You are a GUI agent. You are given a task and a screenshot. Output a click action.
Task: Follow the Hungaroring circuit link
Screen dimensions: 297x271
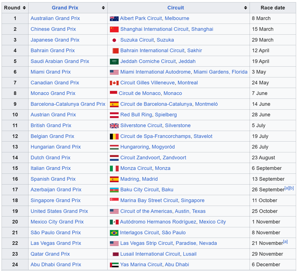click(134, 147)
